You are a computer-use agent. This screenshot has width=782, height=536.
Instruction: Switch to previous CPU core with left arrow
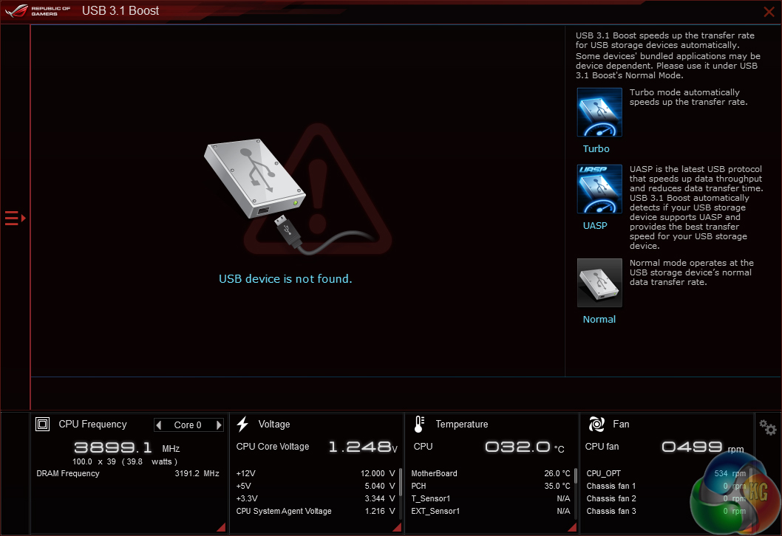159,425
